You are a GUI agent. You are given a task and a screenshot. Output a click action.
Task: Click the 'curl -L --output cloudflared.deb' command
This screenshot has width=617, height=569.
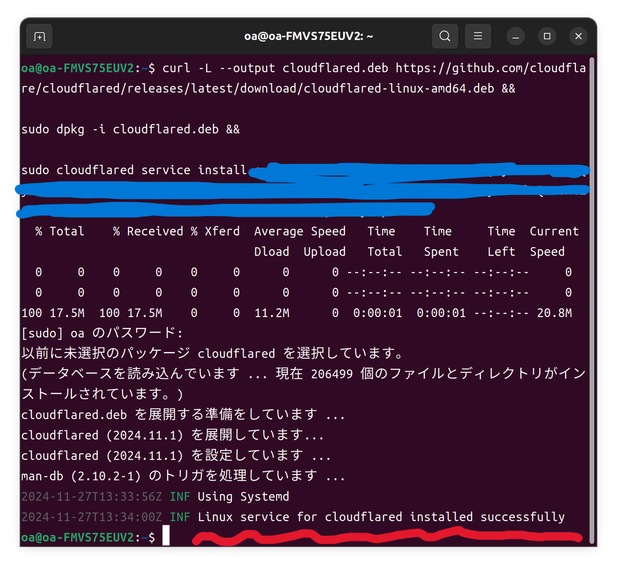(275, 68)
